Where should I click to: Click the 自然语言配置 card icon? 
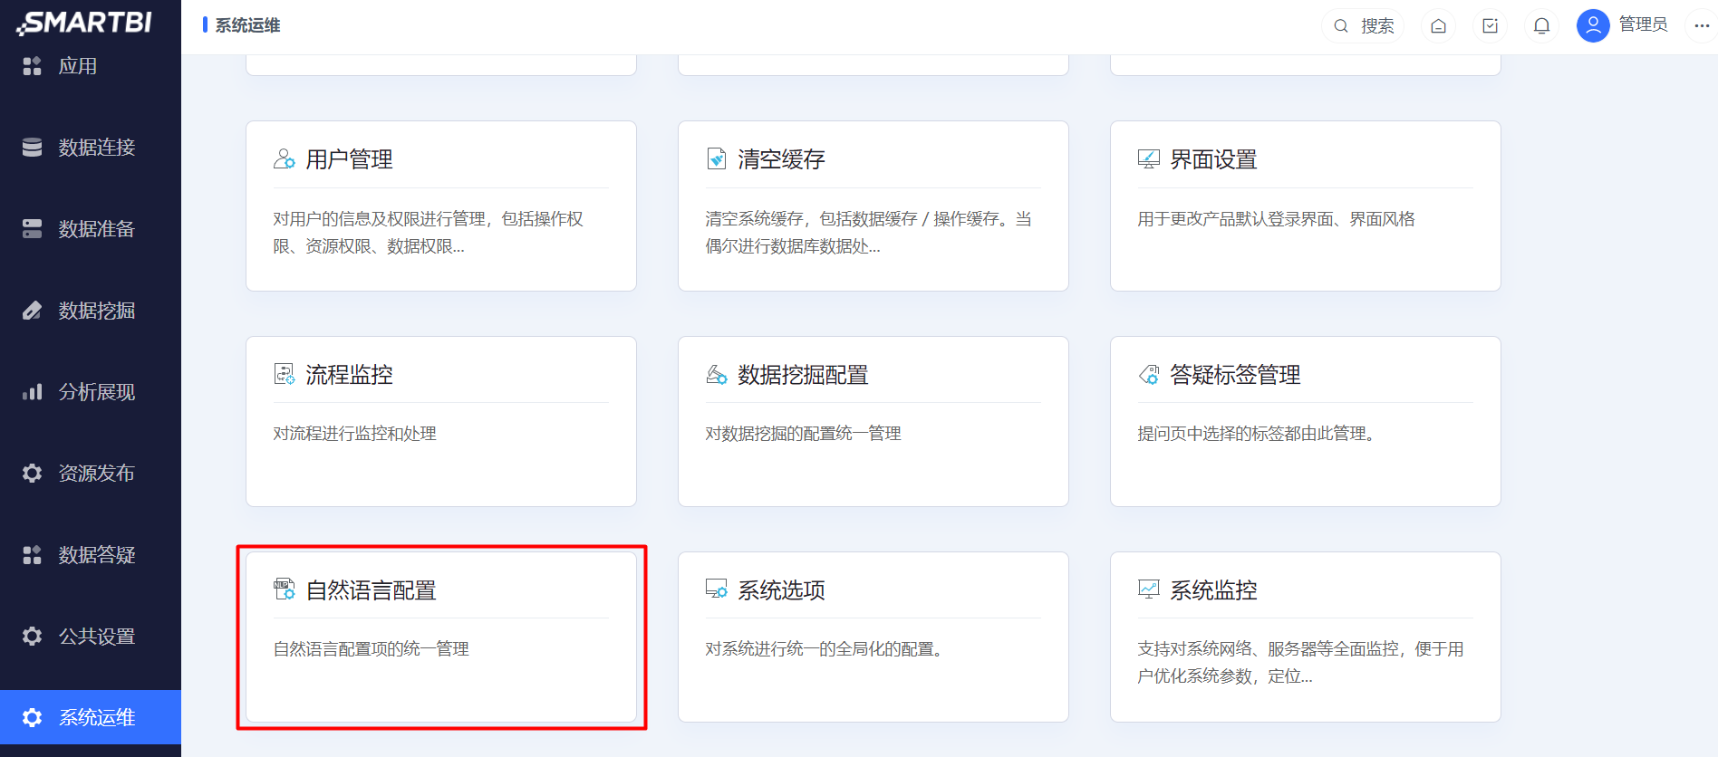(285, 589)
